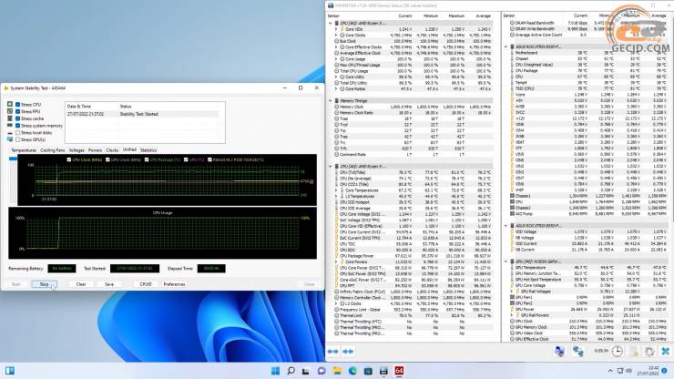Toggle Patriot M.2 P300 graph checkbox
674x379 pixels.
(x=209, y=159)
